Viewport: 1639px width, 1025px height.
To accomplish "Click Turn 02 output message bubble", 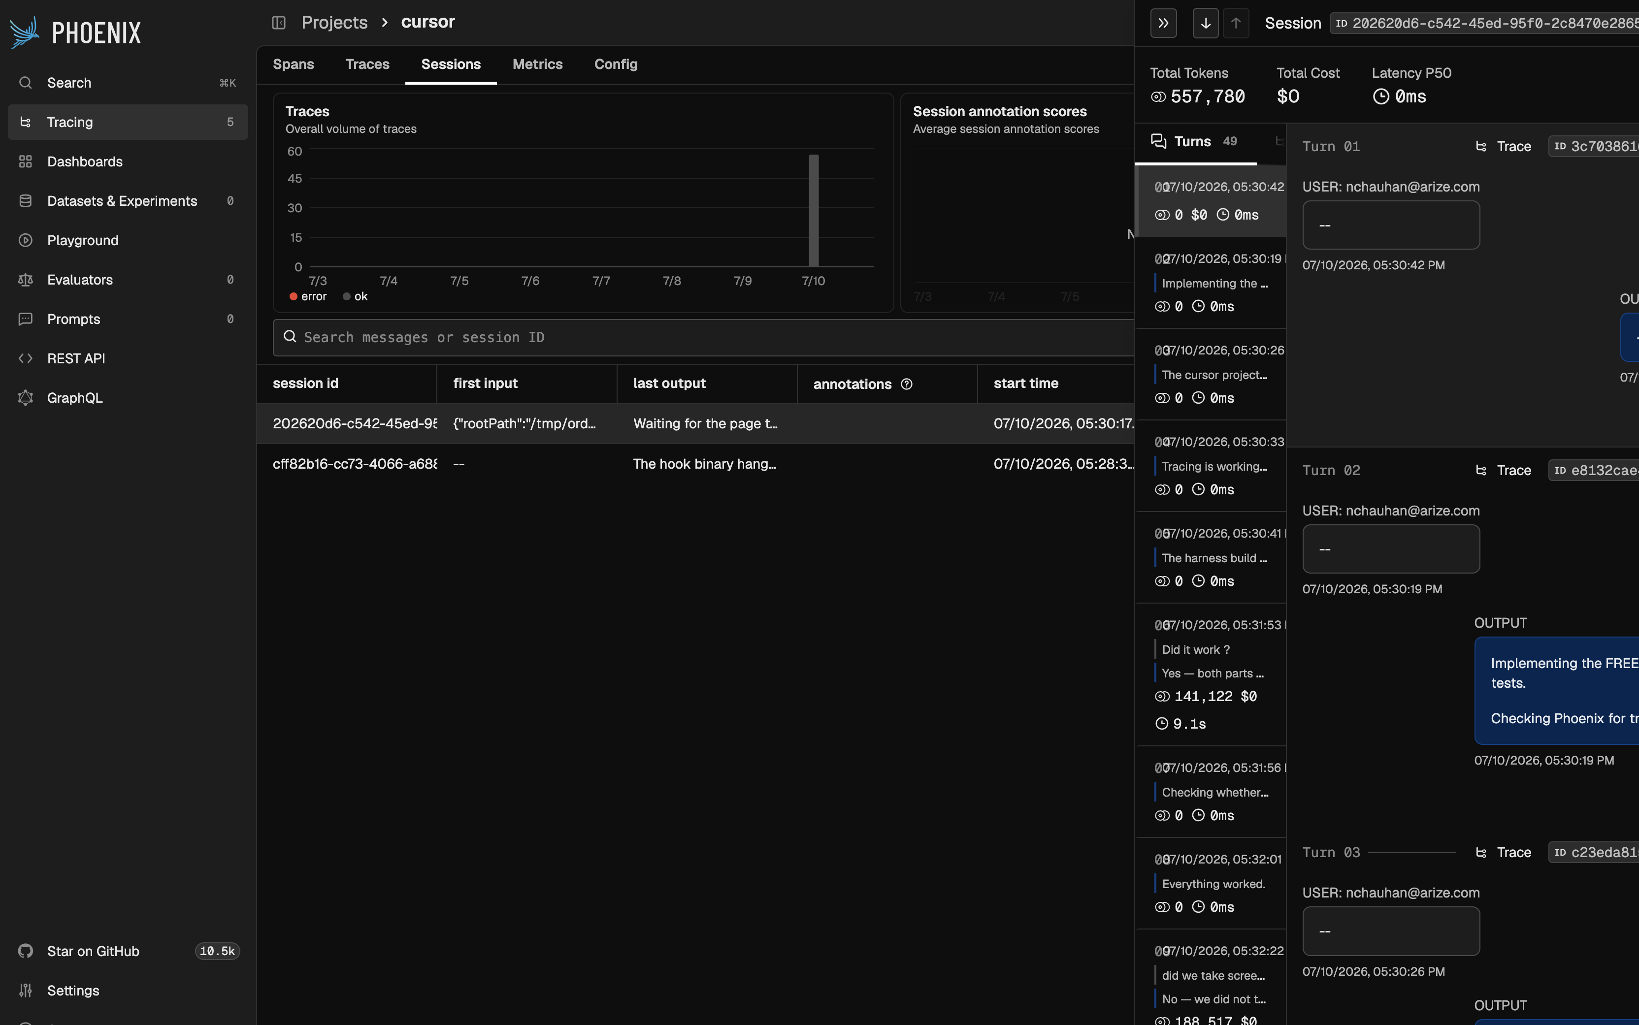I will point(1557,690).
